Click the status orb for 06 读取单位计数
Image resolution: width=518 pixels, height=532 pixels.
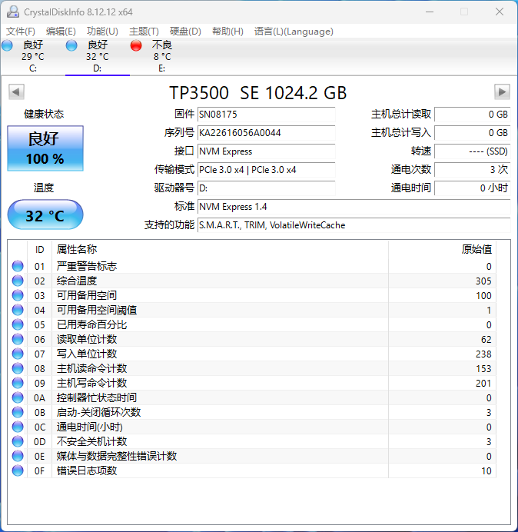(18, 339)
